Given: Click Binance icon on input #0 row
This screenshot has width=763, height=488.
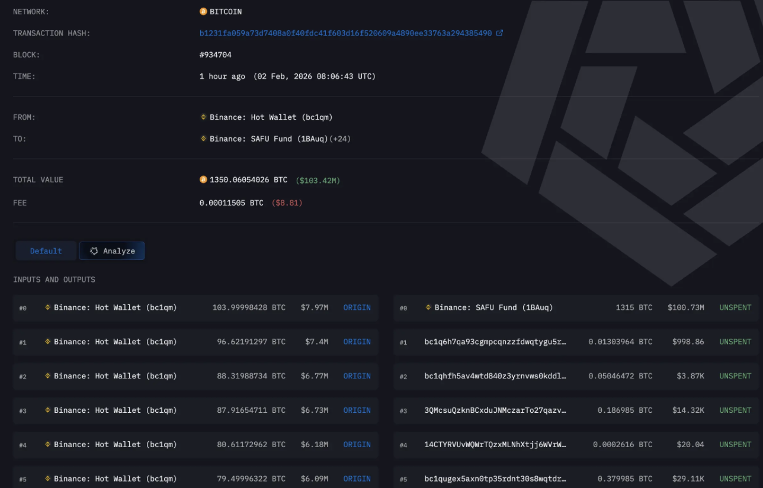Looking at the screenshot, I should (48, 307).
